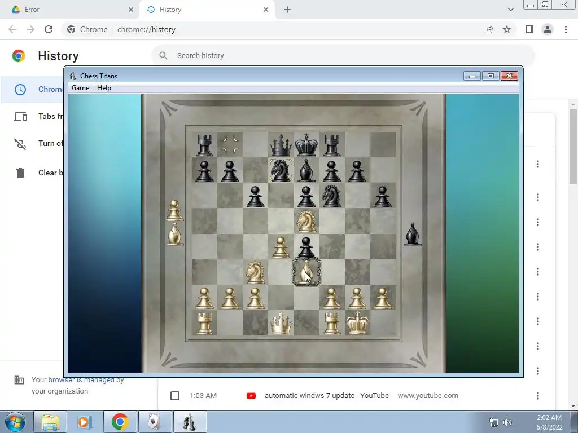Bookmark this page with the star
Image resolution: width=578 pixels, height=433 pixels.
[x=507, y=29]
